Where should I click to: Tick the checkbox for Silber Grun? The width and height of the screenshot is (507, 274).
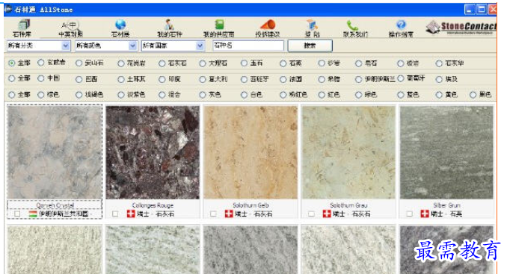click(x=409, y=214)
